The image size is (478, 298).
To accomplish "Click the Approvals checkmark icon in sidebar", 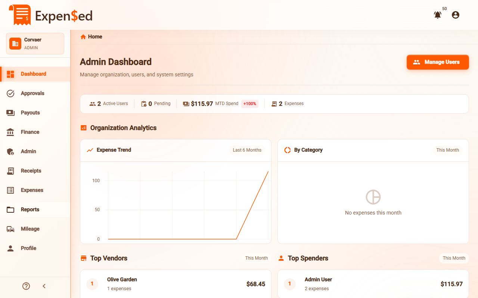I will 10,93.
